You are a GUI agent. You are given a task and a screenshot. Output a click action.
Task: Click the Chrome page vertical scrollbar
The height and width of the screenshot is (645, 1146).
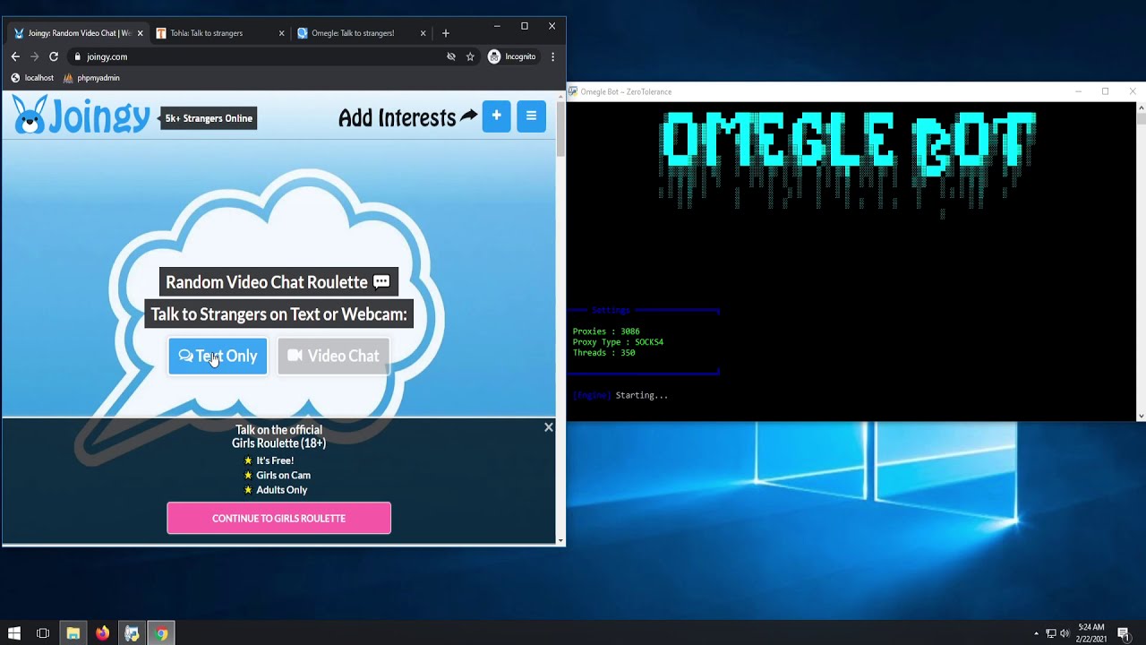coord(560,130)
